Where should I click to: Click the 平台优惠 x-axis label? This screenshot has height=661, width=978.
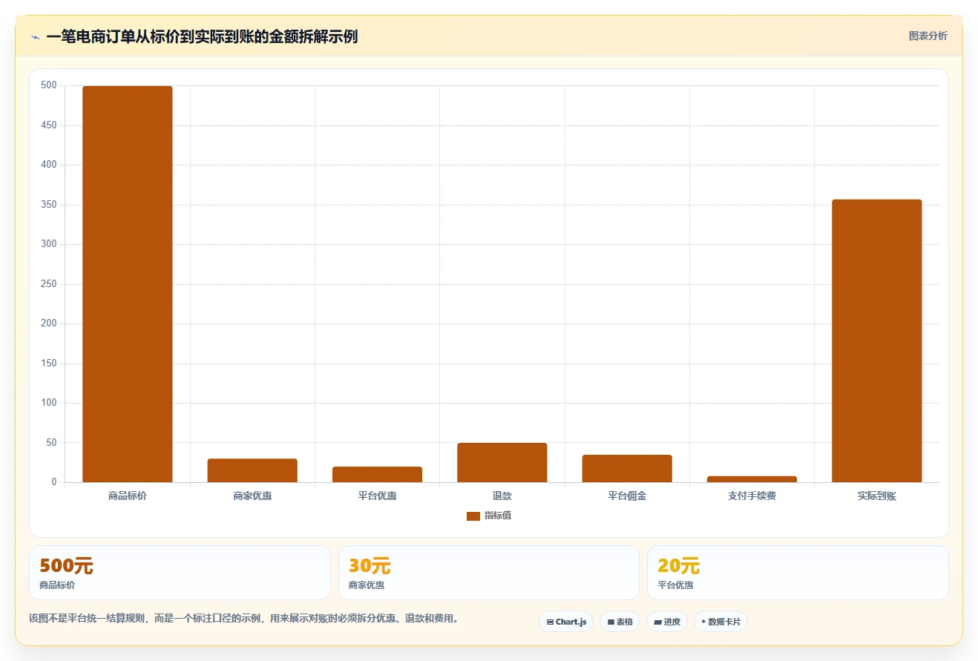pyautogui.click(x=377, y=496)
